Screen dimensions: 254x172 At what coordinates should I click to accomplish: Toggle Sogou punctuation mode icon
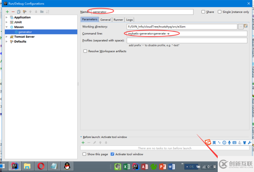[219, 143]
